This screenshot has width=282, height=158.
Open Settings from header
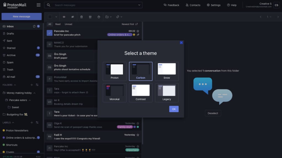[x=214, y=5]
